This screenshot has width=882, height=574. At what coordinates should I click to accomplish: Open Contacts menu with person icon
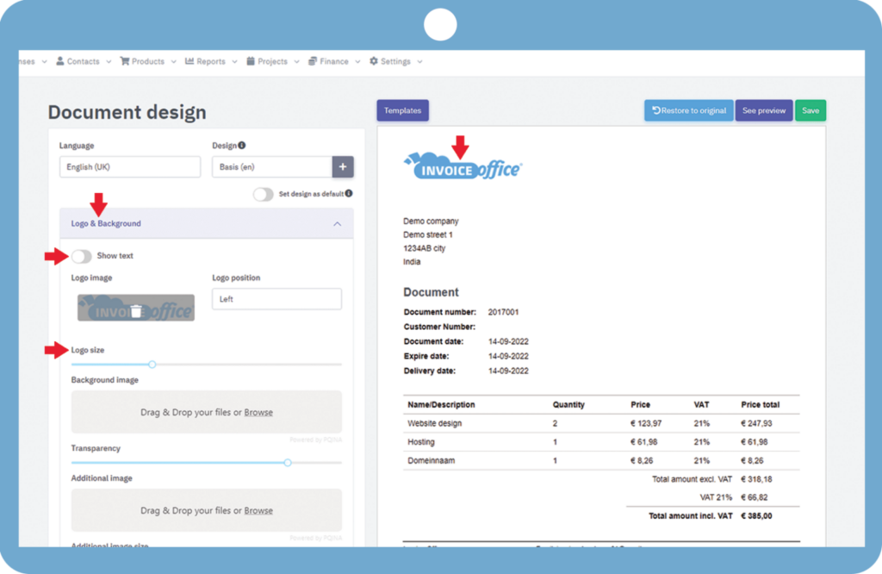point(78,62)
